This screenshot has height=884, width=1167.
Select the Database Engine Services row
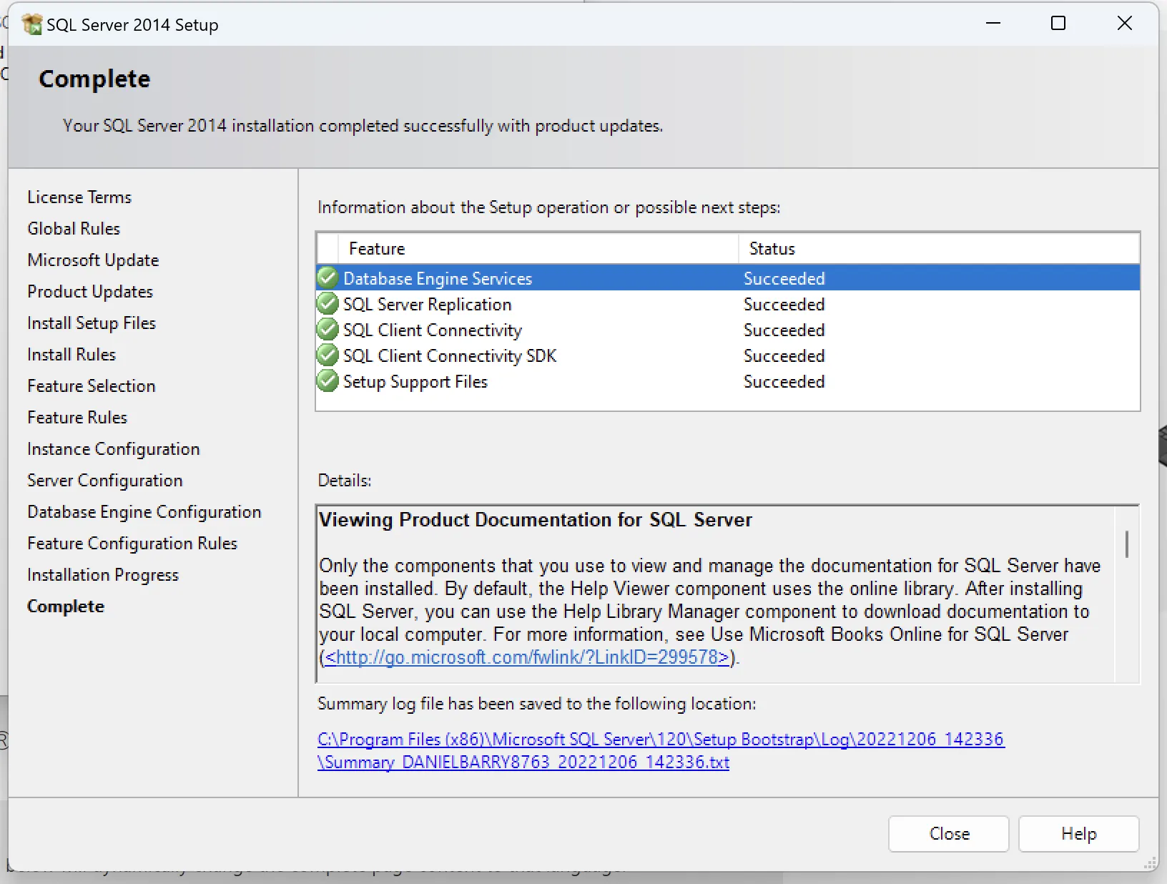[728, 278]
